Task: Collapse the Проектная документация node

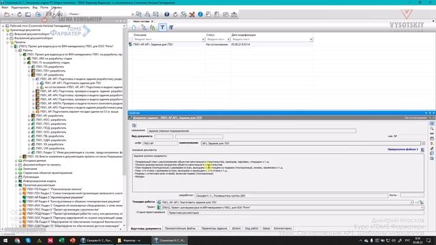Action: 16,185
